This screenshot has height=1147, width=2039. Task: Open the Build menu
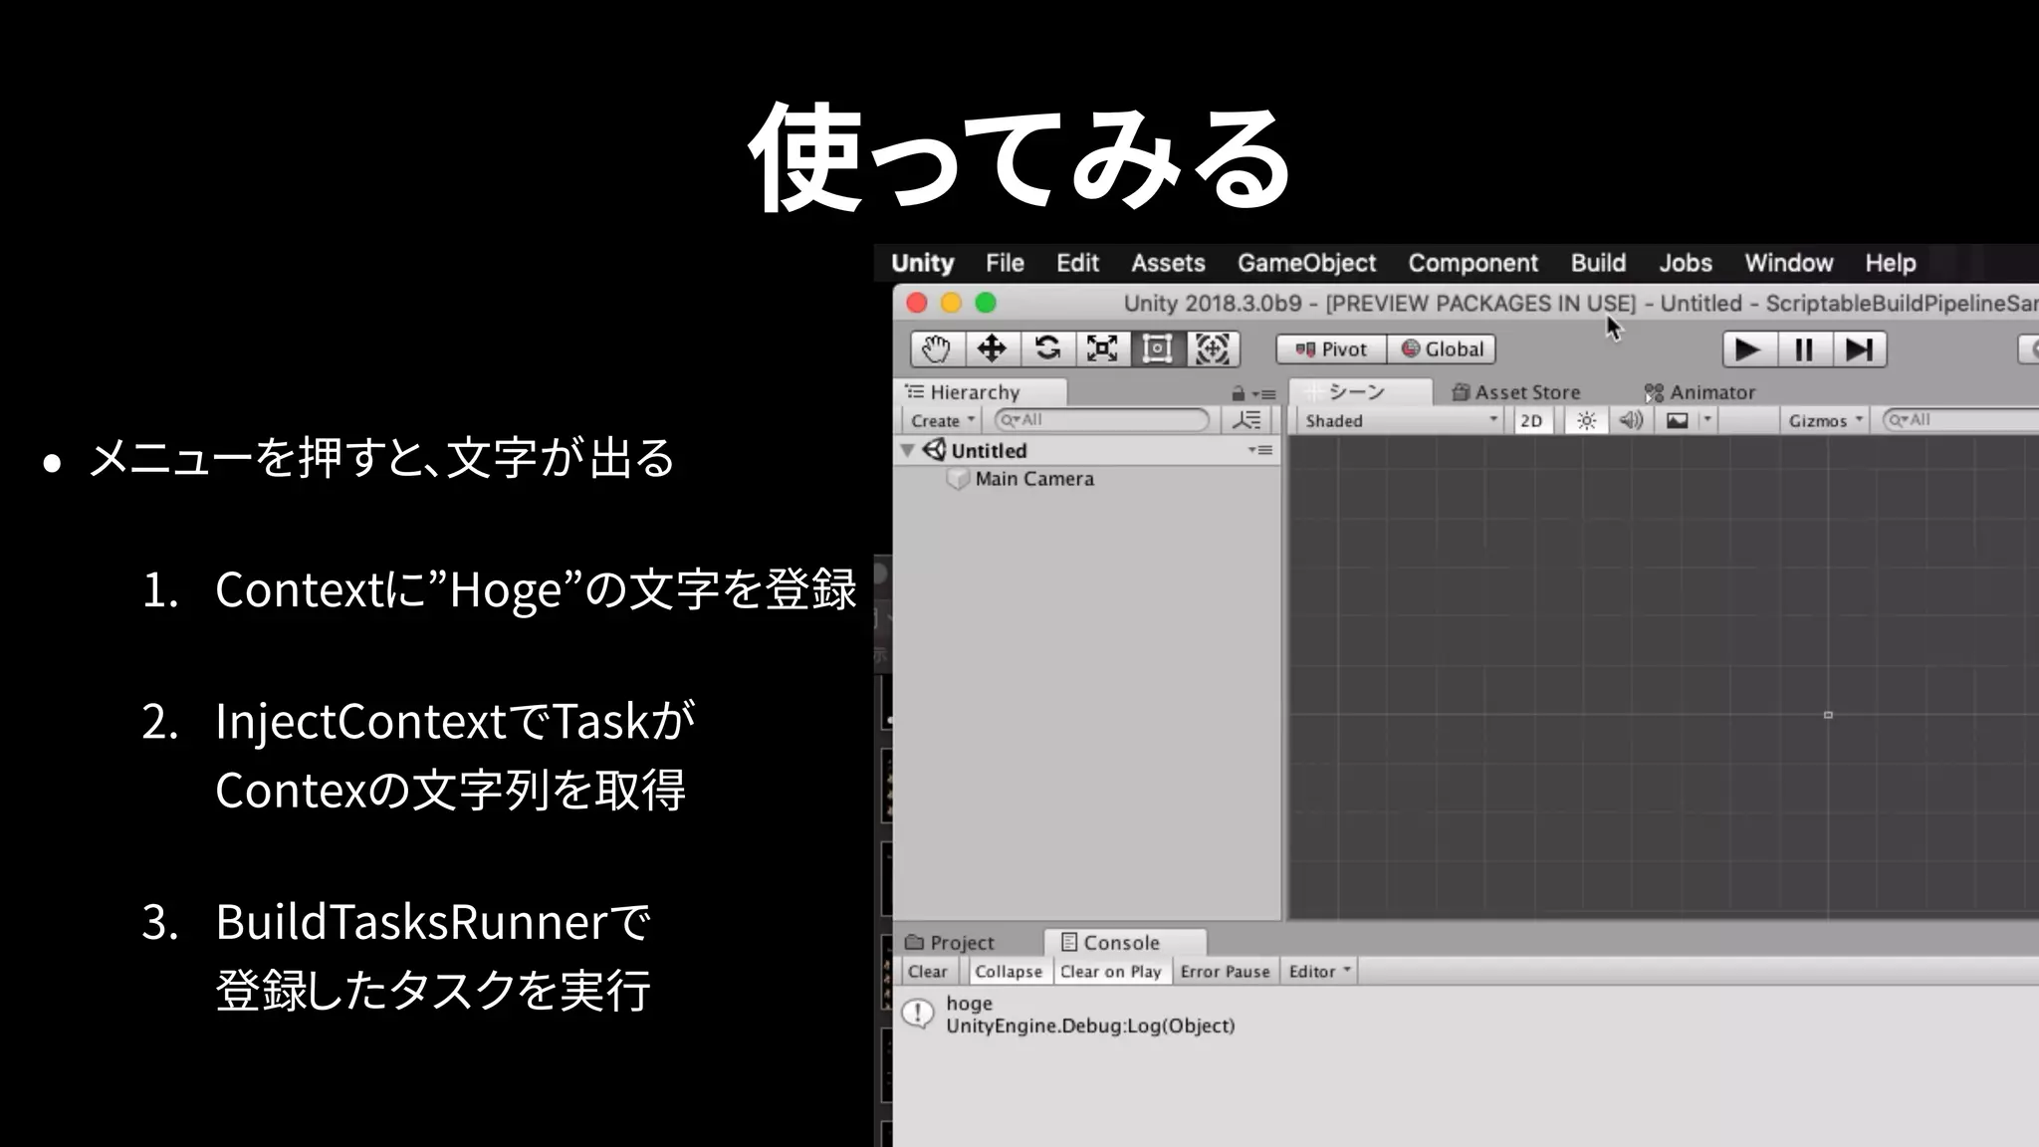click(x=1598, y=264)
